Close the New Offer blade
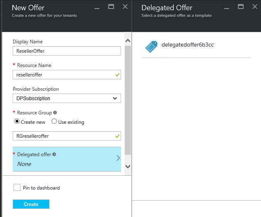The image size is (261, 217). [125, 7]
